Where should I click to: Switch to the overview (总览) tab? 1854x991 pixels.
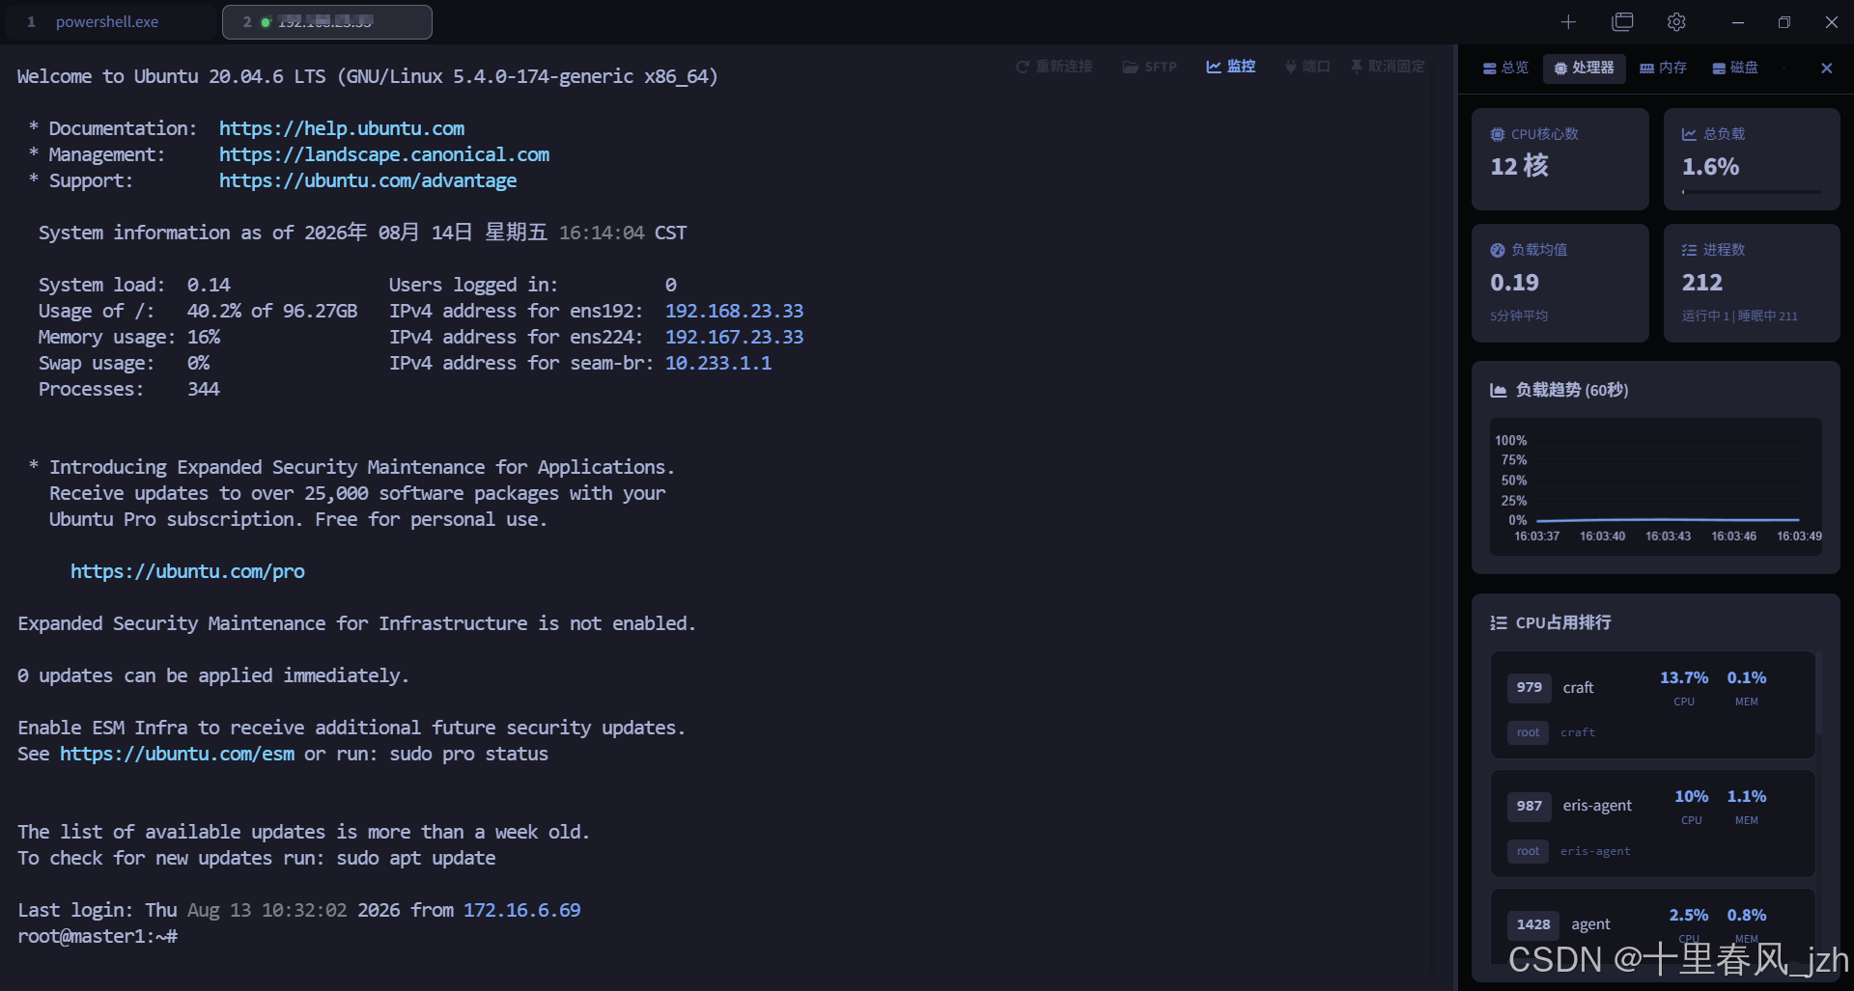1505,68
